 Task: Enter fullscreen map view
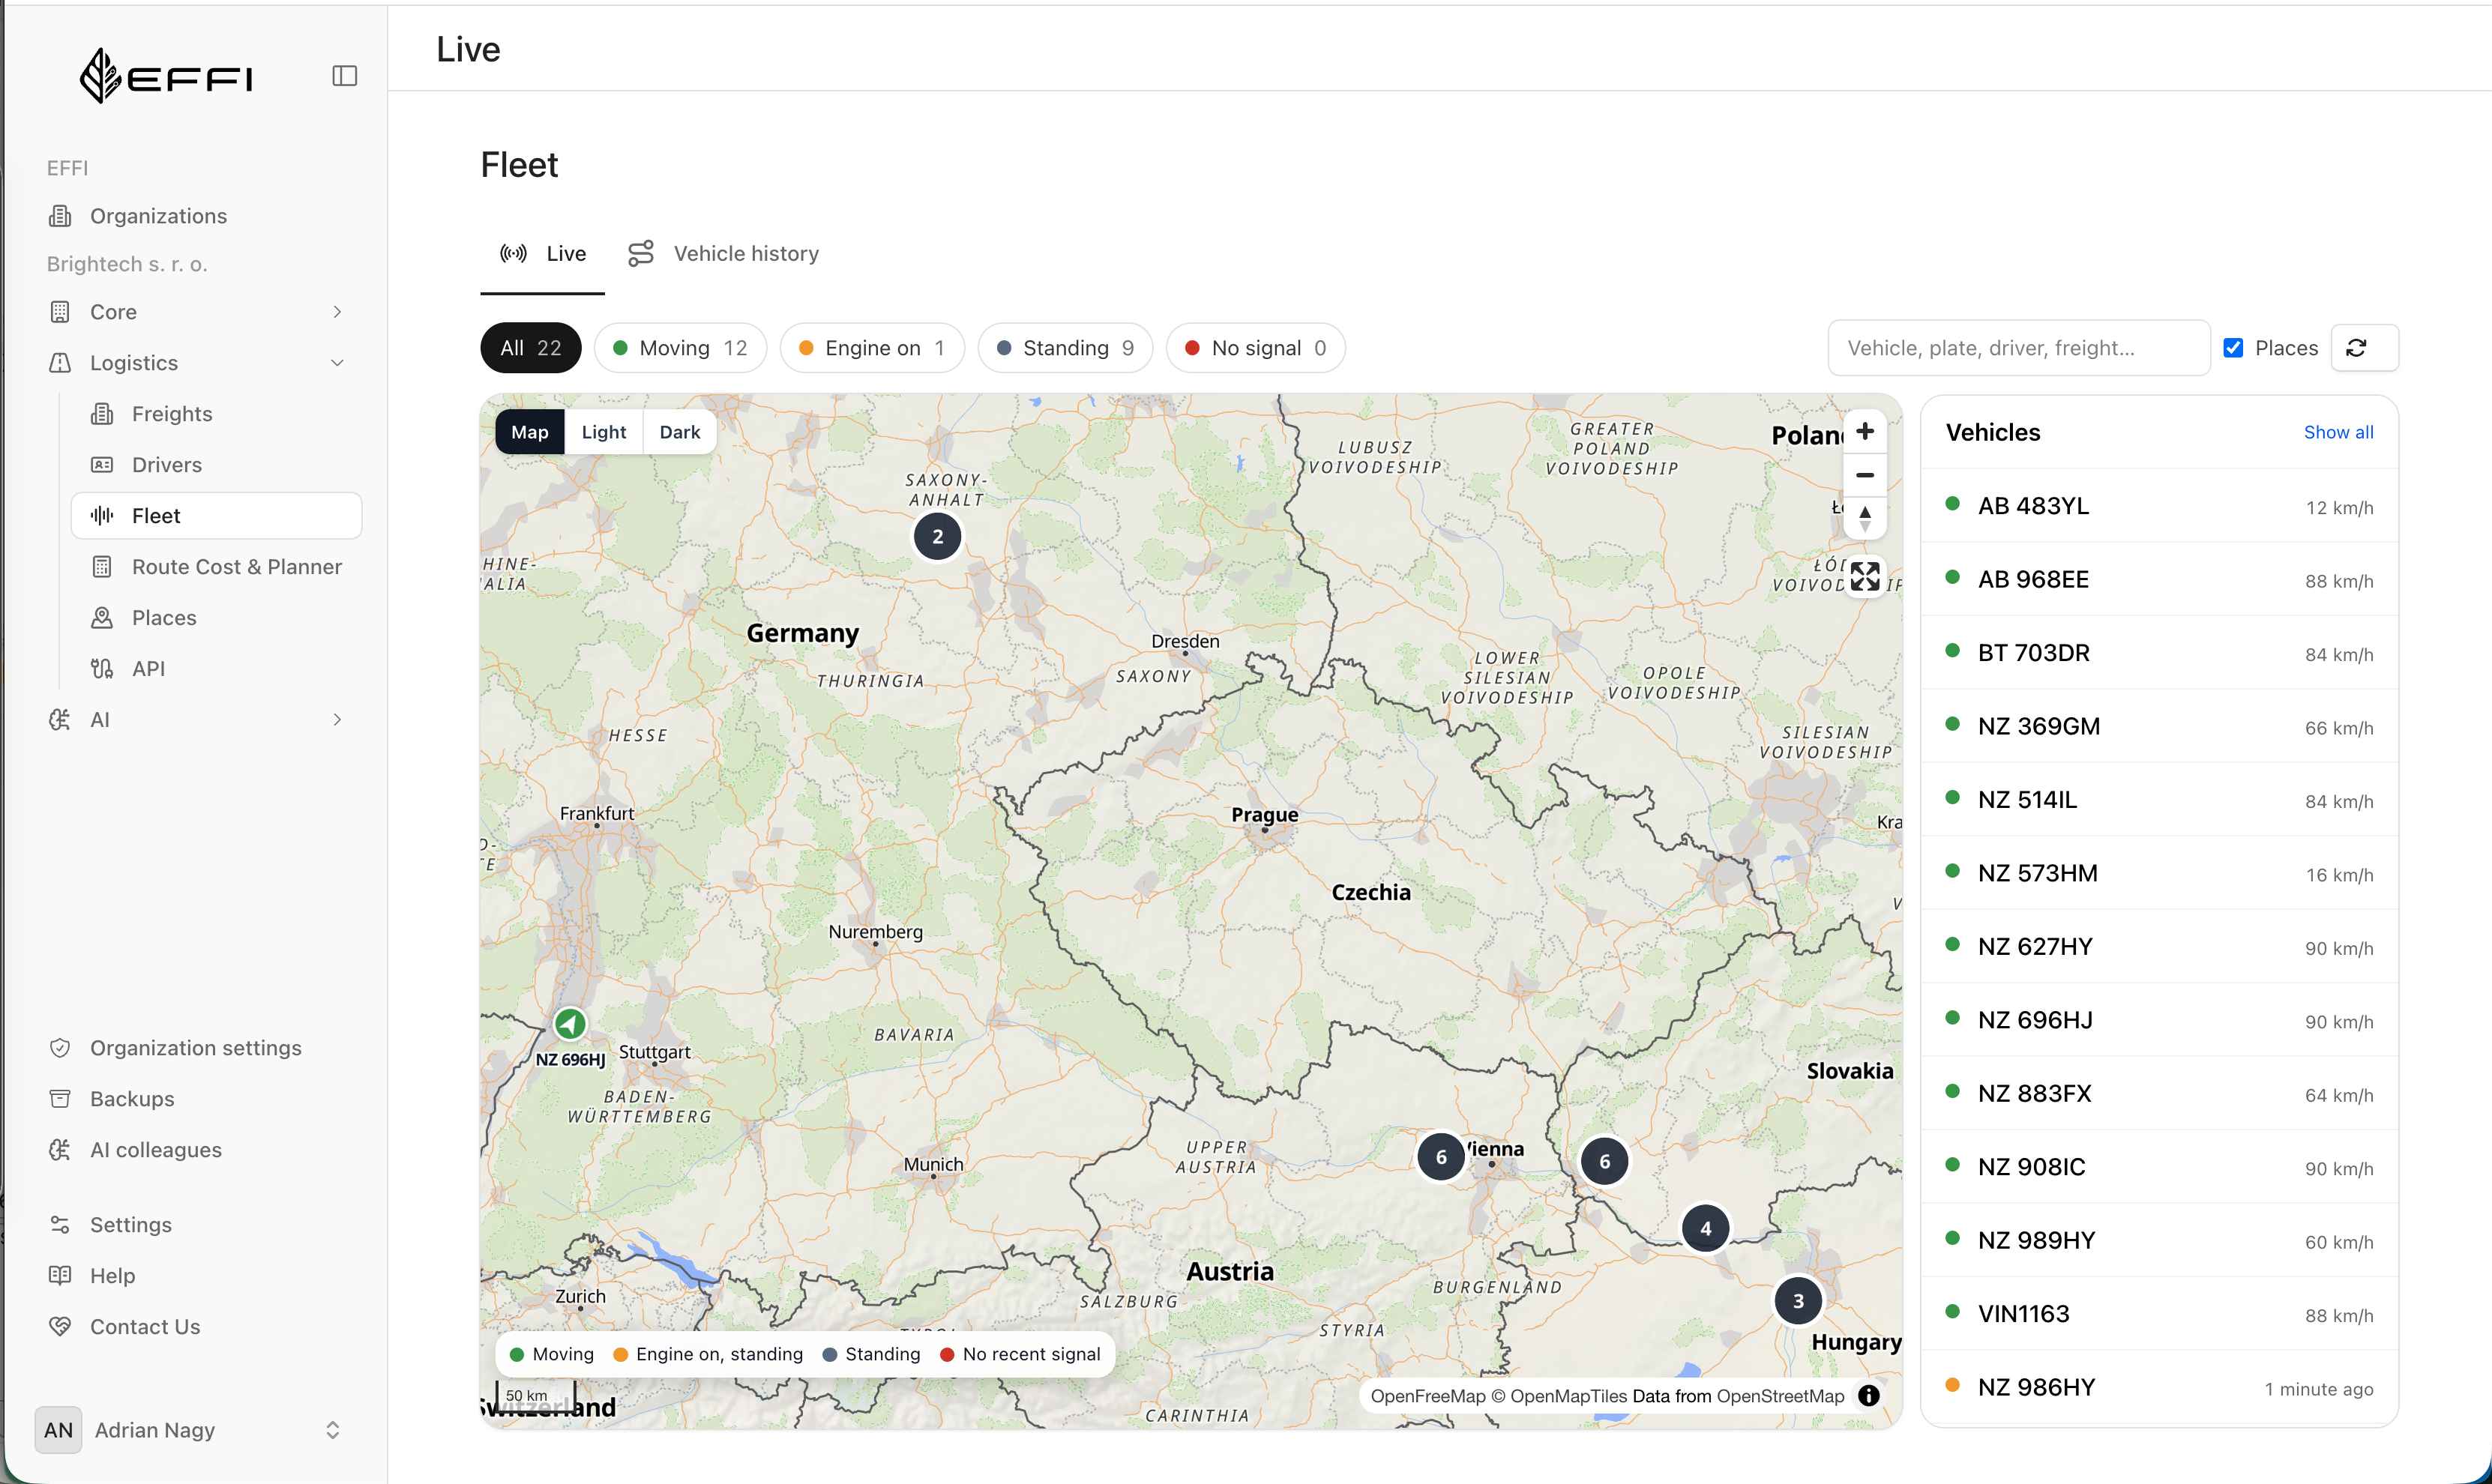(x=1864, y=576)
